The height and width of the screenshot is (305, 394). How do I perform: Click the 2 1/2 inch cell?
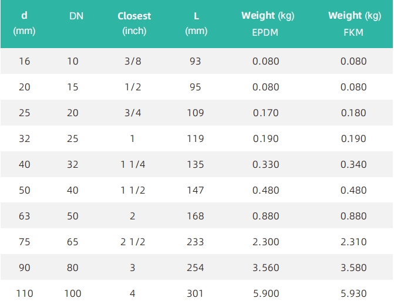(x=133, y=242)
